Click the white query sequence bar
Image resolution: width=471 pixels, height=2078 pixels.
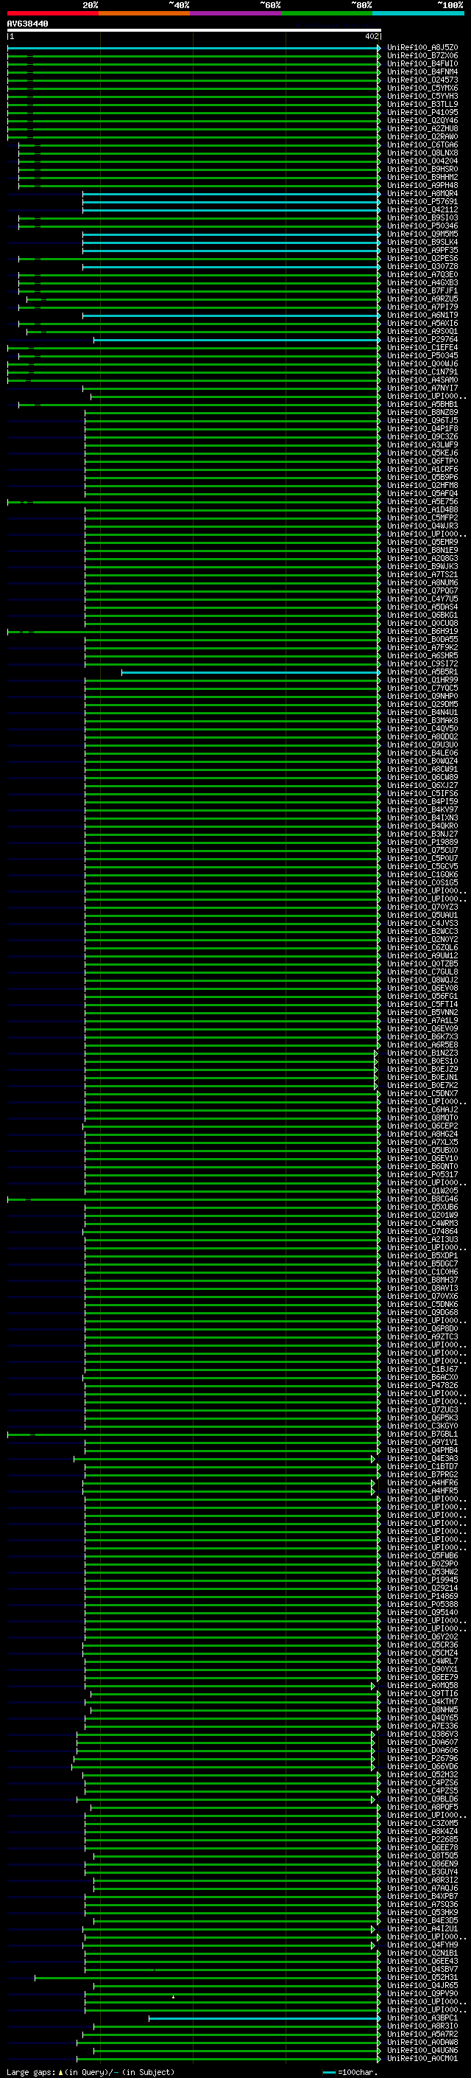pos(194,31)
